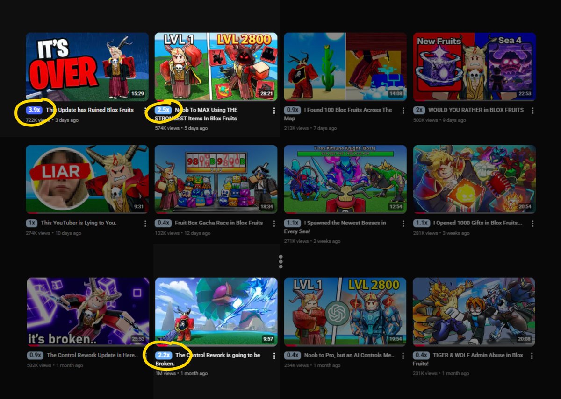Image resolution: width=561 pixels, height=399 pixels.
Task: Click the 2x badge beside WOULD YOU RATHER
Action: (419, 110)
